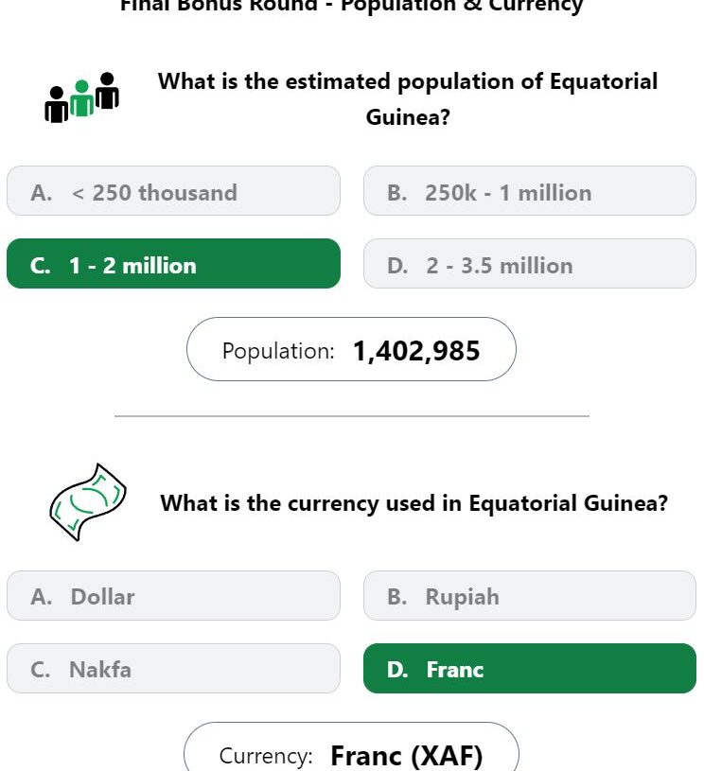Click the currency used in Equatorial Guinea question
704x771 pixels.
[414, 503]
